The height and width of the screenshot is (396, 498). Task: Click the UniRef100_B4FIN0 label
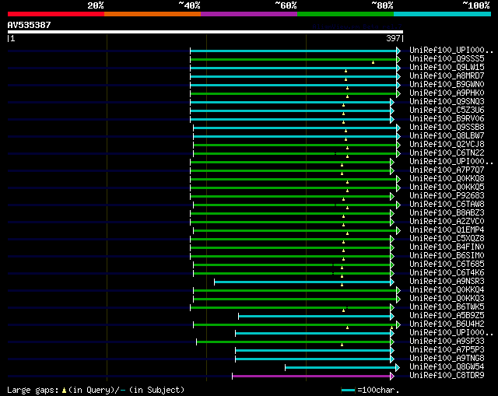point(447,247)
